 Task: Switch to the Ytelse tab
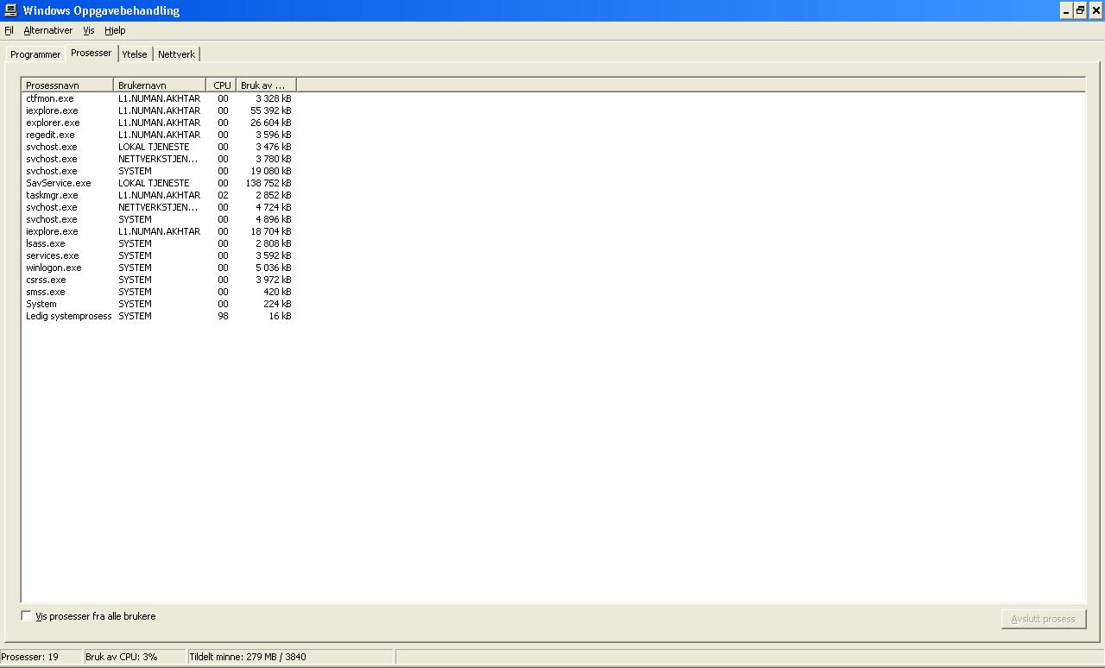click(135, 54)
